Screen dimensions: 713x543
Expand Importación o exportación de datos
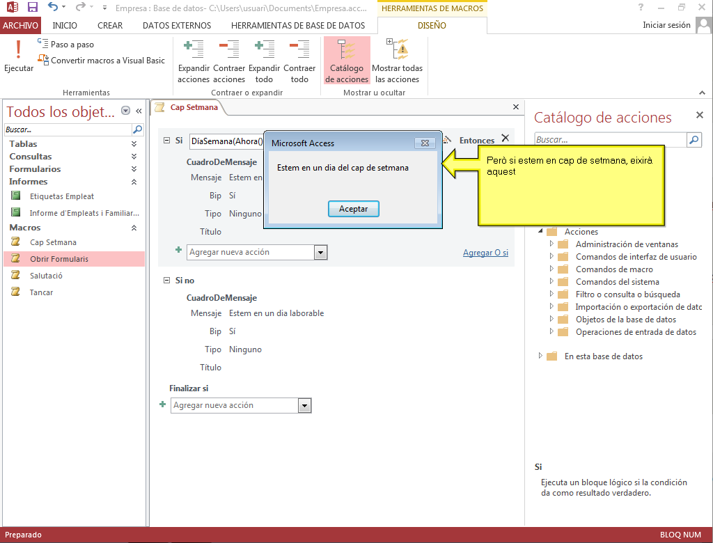click(x=551, y=306)
